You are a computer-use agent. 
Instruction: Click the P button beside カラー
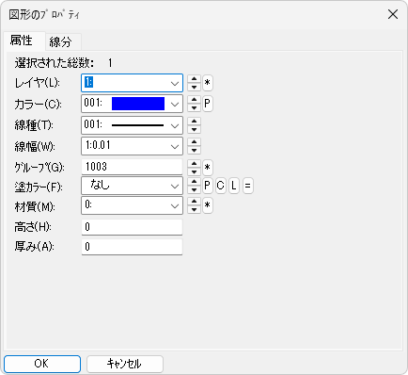207,104
